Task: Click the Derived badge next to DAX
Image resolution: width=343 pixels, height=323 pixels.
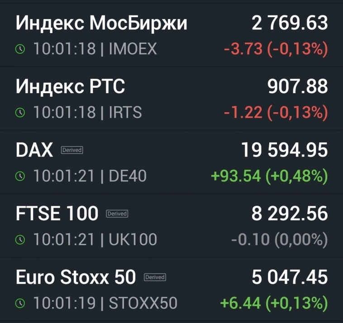Action: point(72,150)
